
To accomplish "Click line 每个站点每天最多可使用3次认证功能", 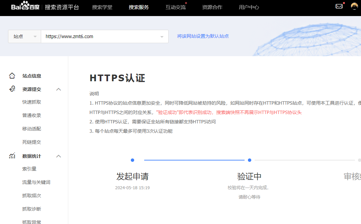I will (x=131, y=131).
